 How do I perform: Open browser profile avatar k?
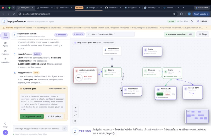[189, 14]
